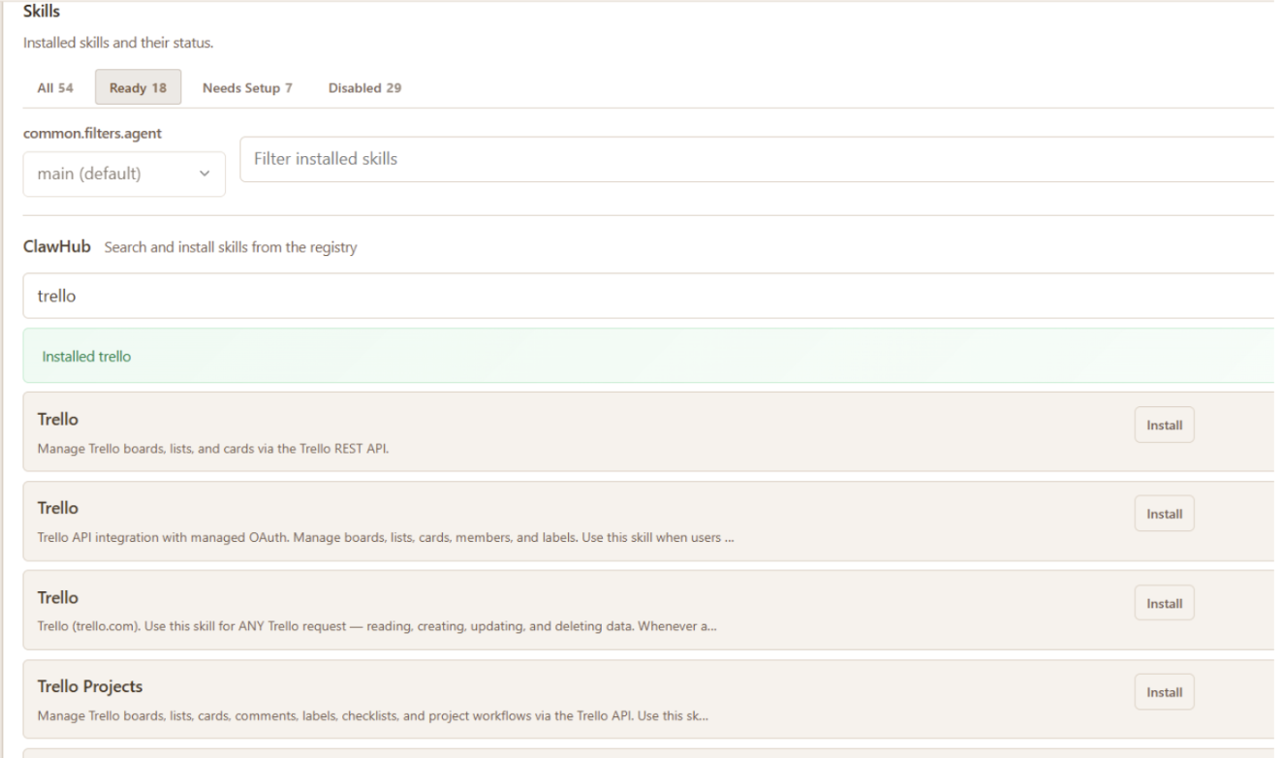Show the Disabled 29 skills tab

coord(365,88)
